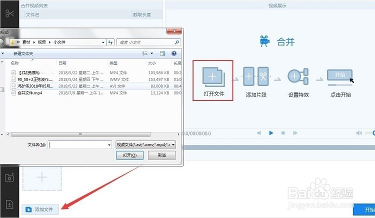Click the 截取长度 column header
This screenshot has width=375, height=218.
click(142, 15)
